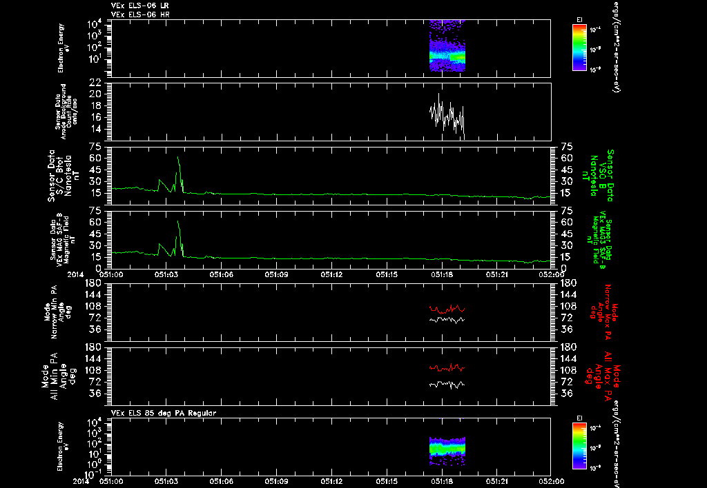Screen dimensions: 707x488
Task: Click the "2014" year label on bottom axis
Action: tap(81, 481)
